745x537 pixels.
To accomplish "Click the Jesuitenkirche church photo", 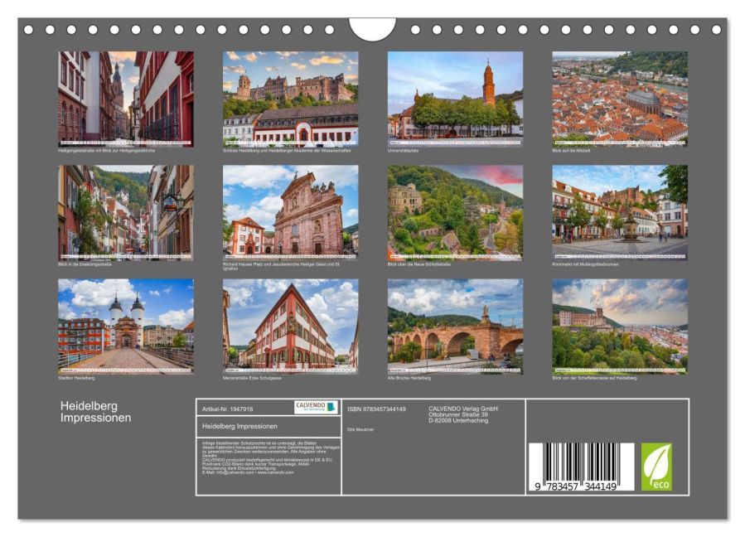I will tap(290, 212).
